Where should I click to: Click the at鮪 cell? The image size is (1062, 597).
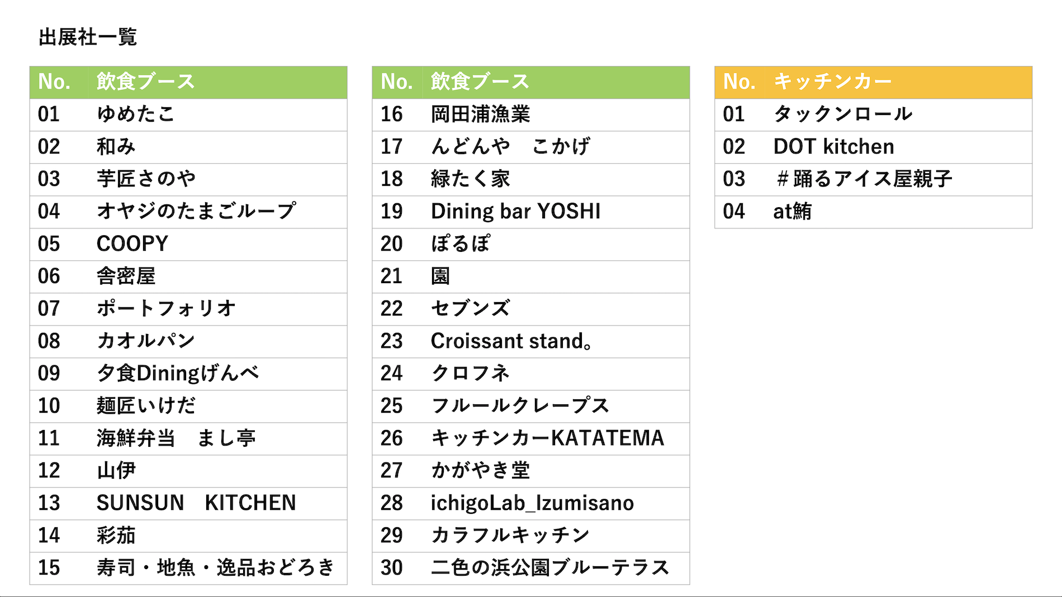899,212
